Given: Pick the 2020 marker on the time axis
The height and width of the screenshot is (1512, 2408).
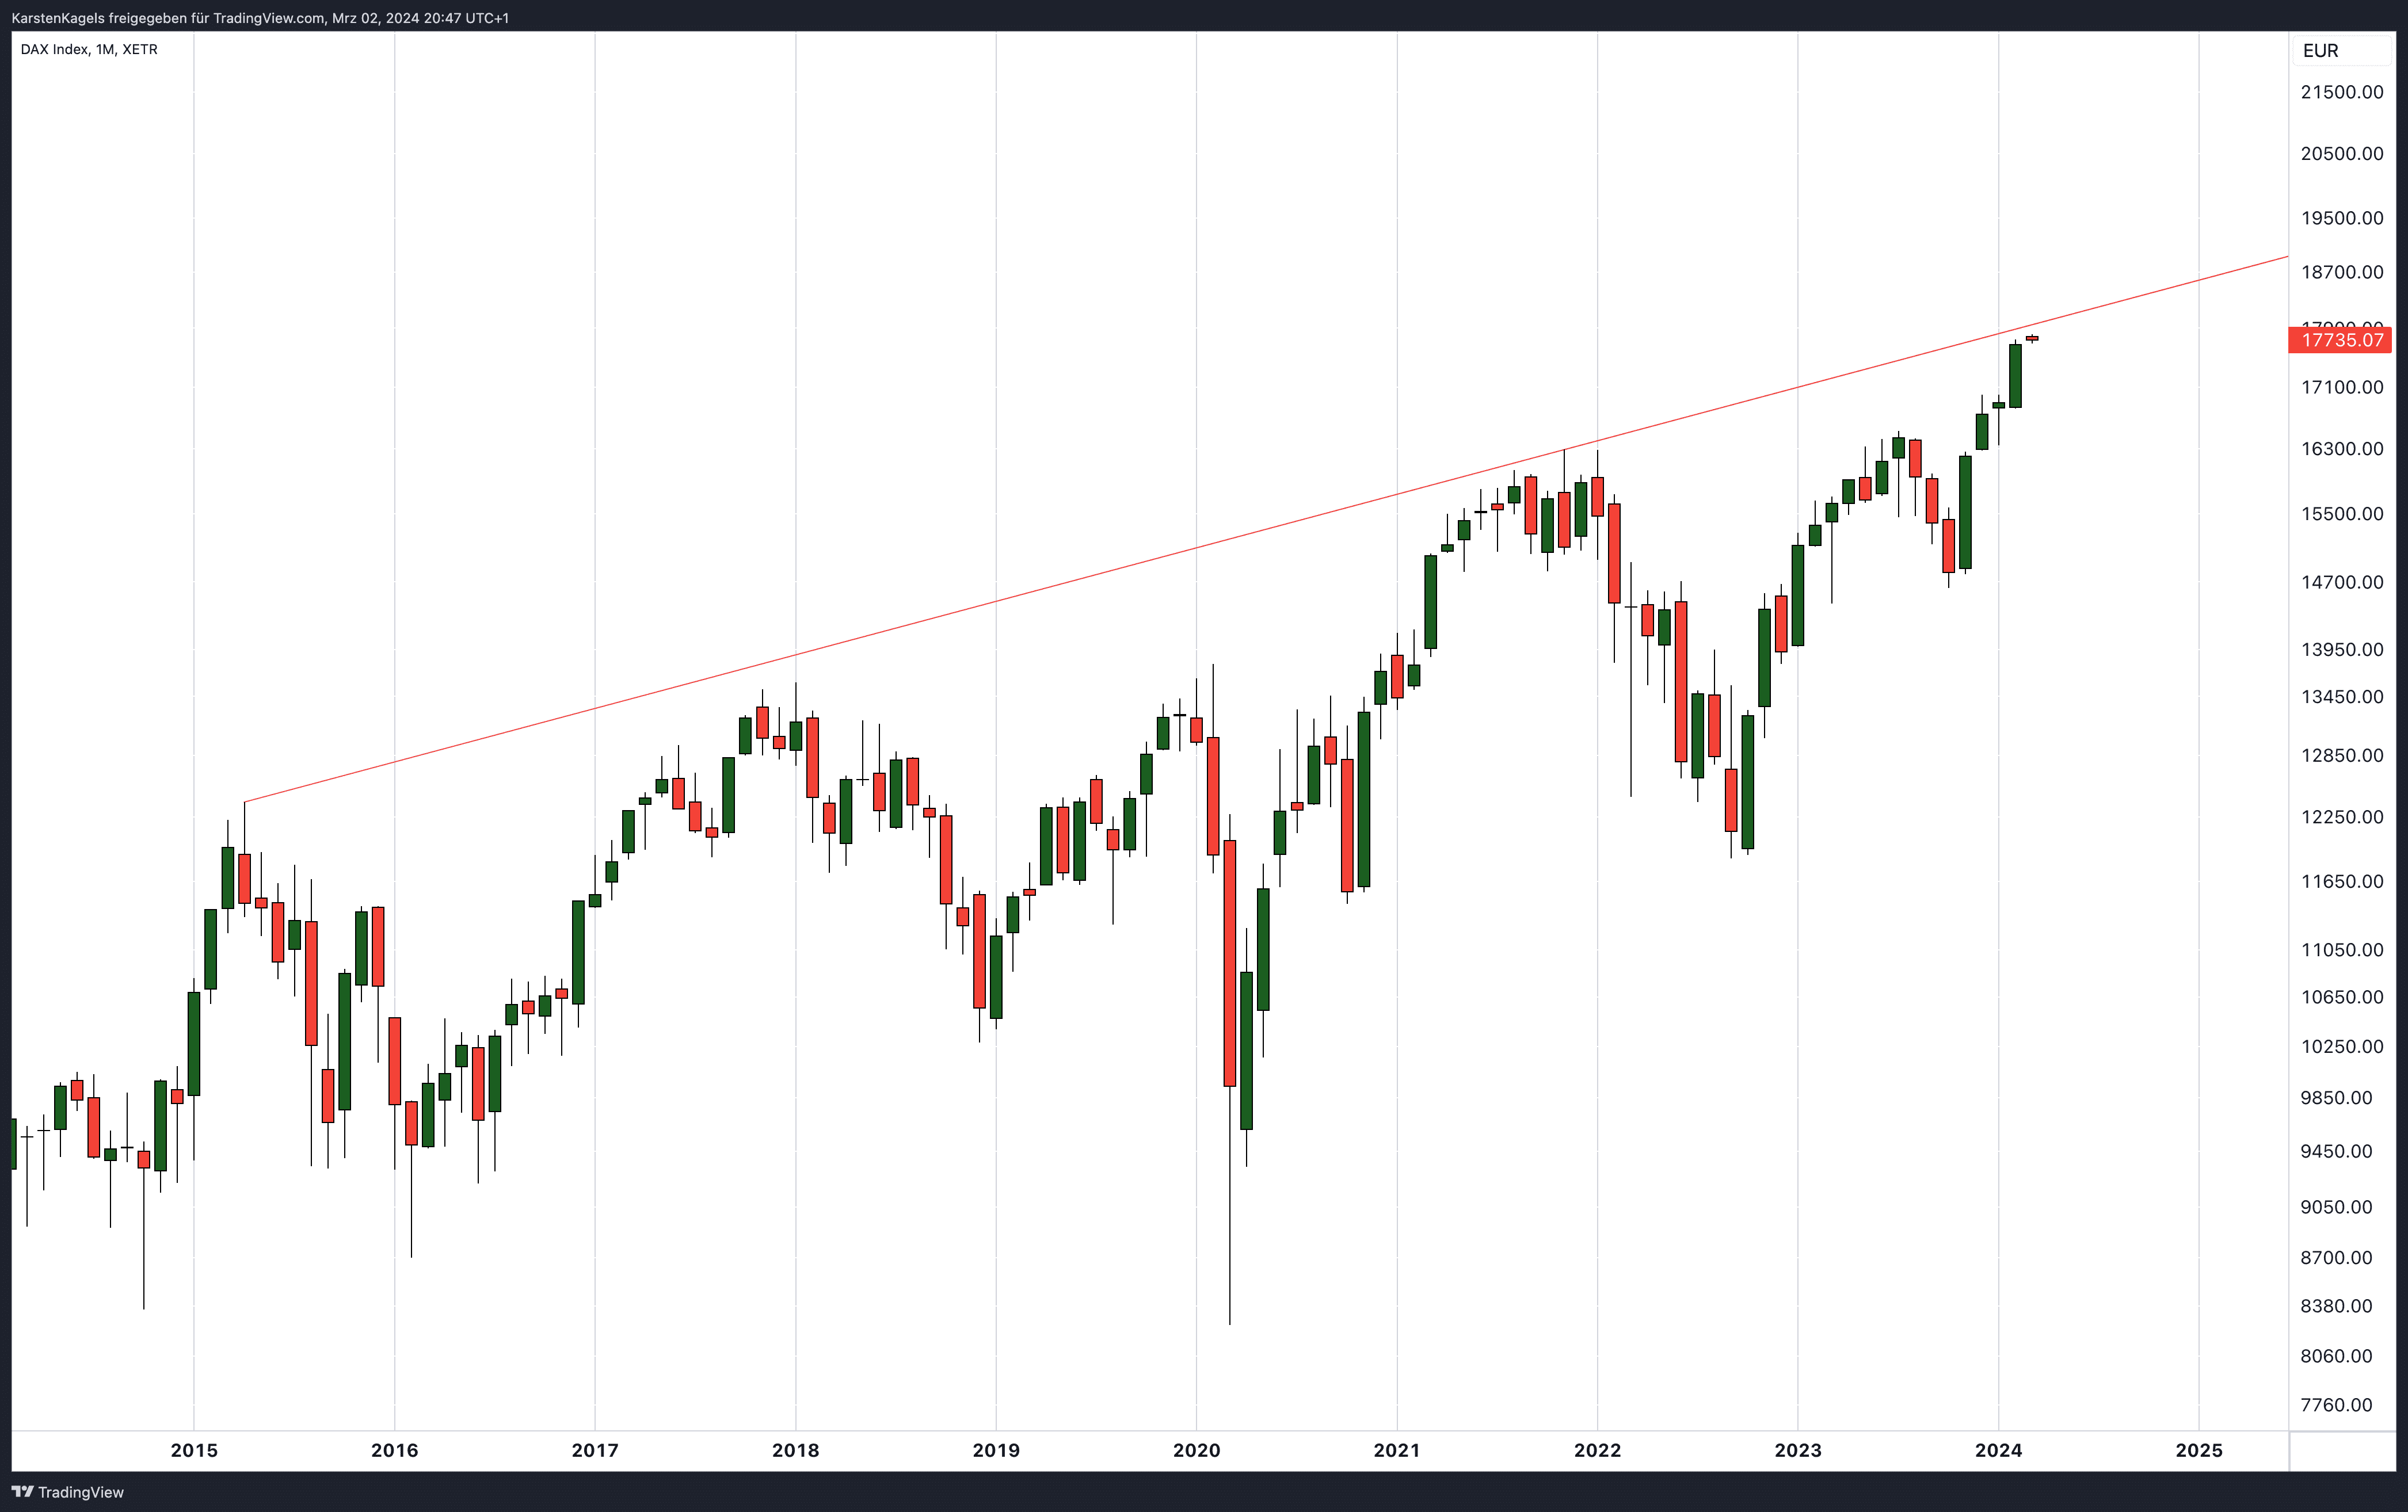Looking at the screenshot, I should (1196, 1450).
